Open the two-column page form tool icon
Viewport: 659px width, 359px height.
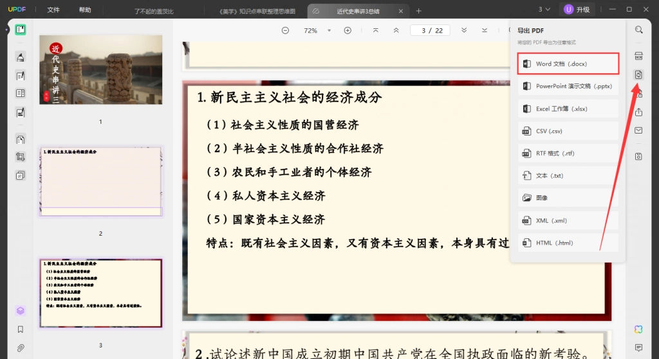point(20,93)
